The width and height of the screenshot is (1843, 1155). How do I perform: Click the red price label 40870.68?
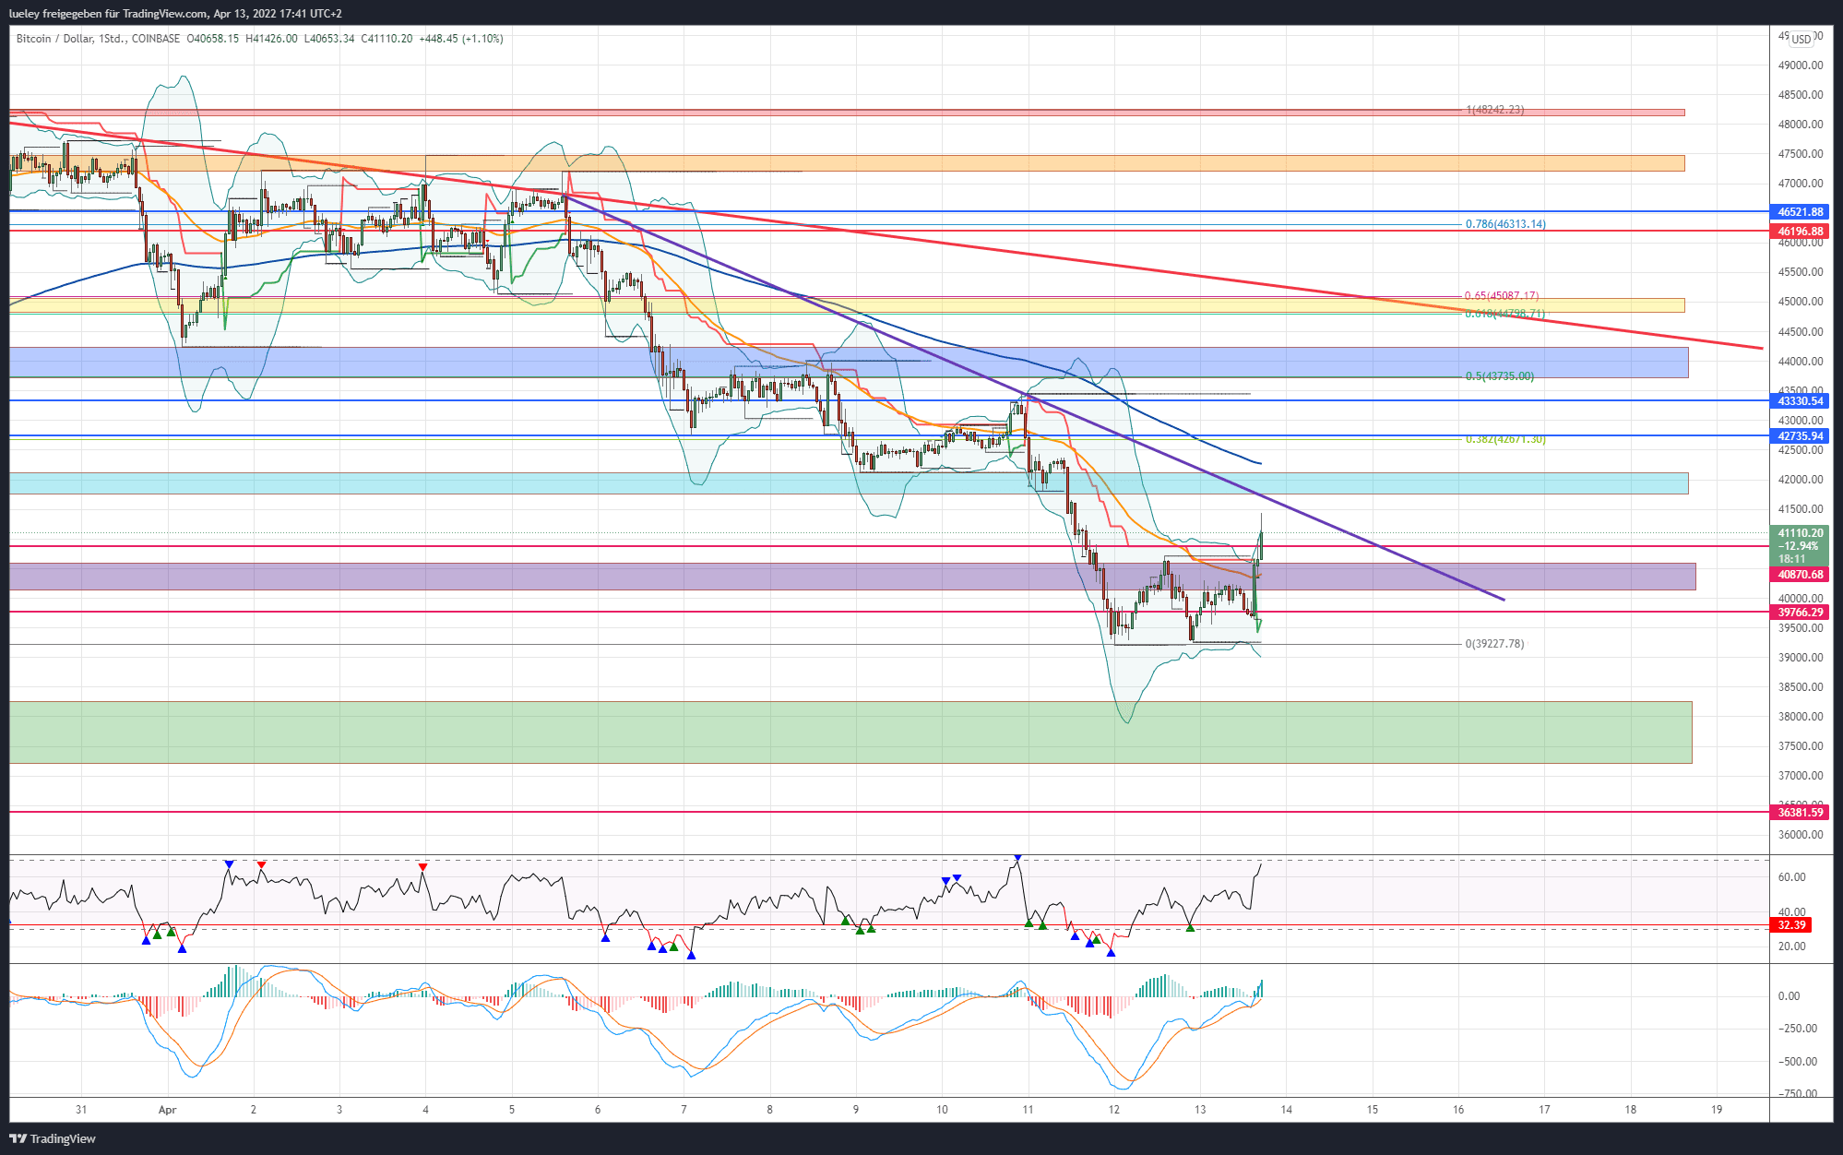1800,575
